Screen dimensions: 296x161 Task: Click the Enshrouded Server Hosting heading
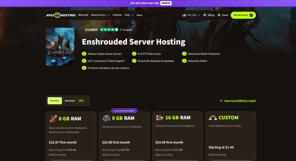(x=134, y=42)
